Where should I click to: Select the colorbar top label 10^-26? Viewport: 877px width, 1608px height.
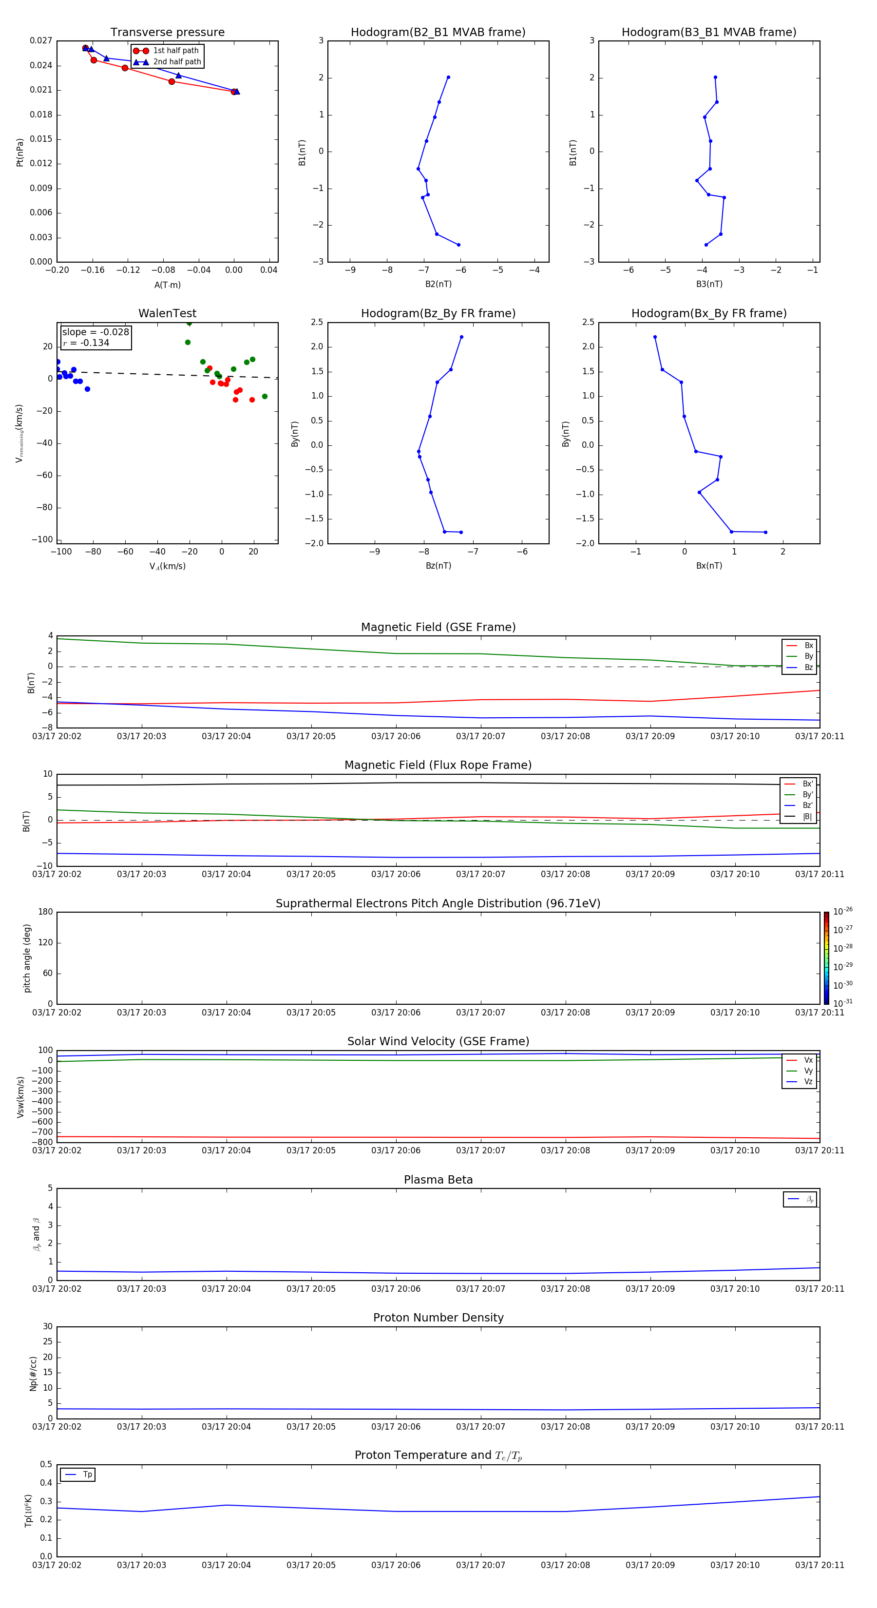tap(843, 911)
